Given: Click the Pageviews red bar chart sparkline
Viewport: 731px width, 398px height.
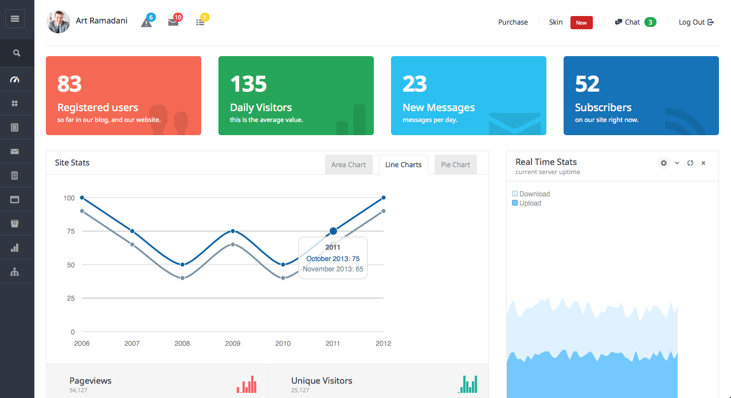Looking at the screenshot, I should tap(247, 384).
